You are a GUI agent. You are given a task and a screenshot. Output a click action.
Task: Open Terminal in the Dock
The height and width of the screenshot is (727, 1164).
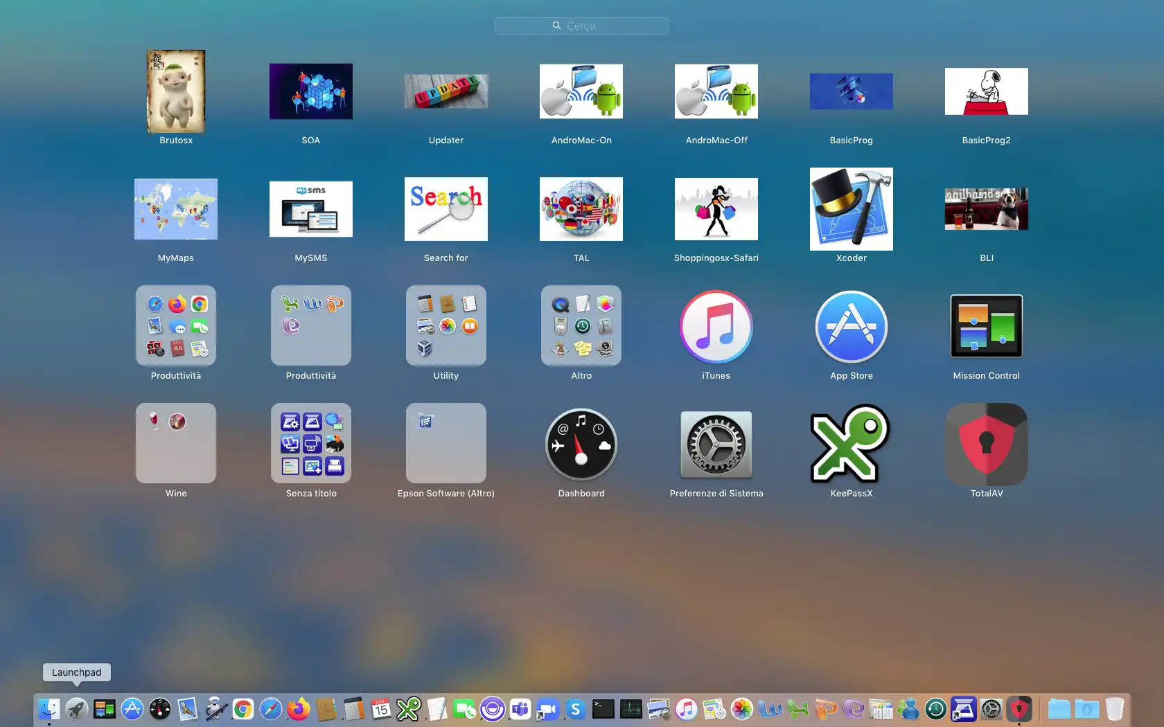pos(603,709)
